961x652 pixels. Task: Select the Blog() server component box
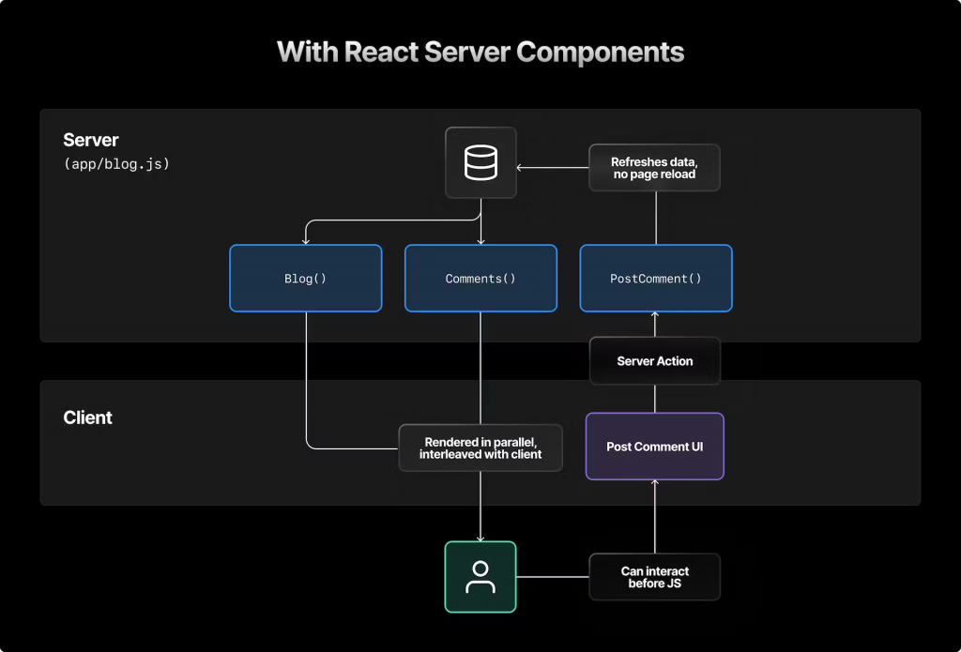click(x=306, y=279)
